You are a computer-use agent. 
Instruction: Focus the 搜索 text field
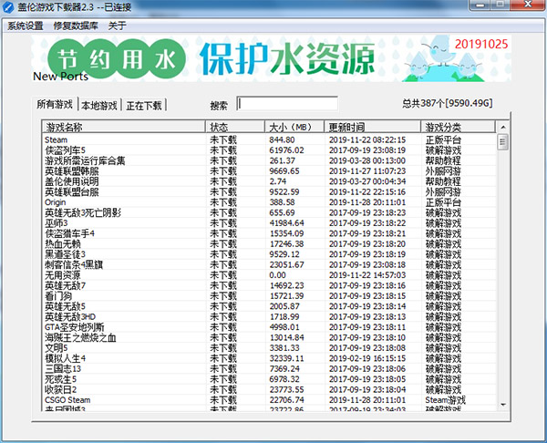(287, 104)
